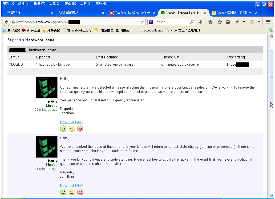The width and height of the screenshot is (275, 199).
Task: Click the scrollbar up arrow
Action: tap(272, 36)
